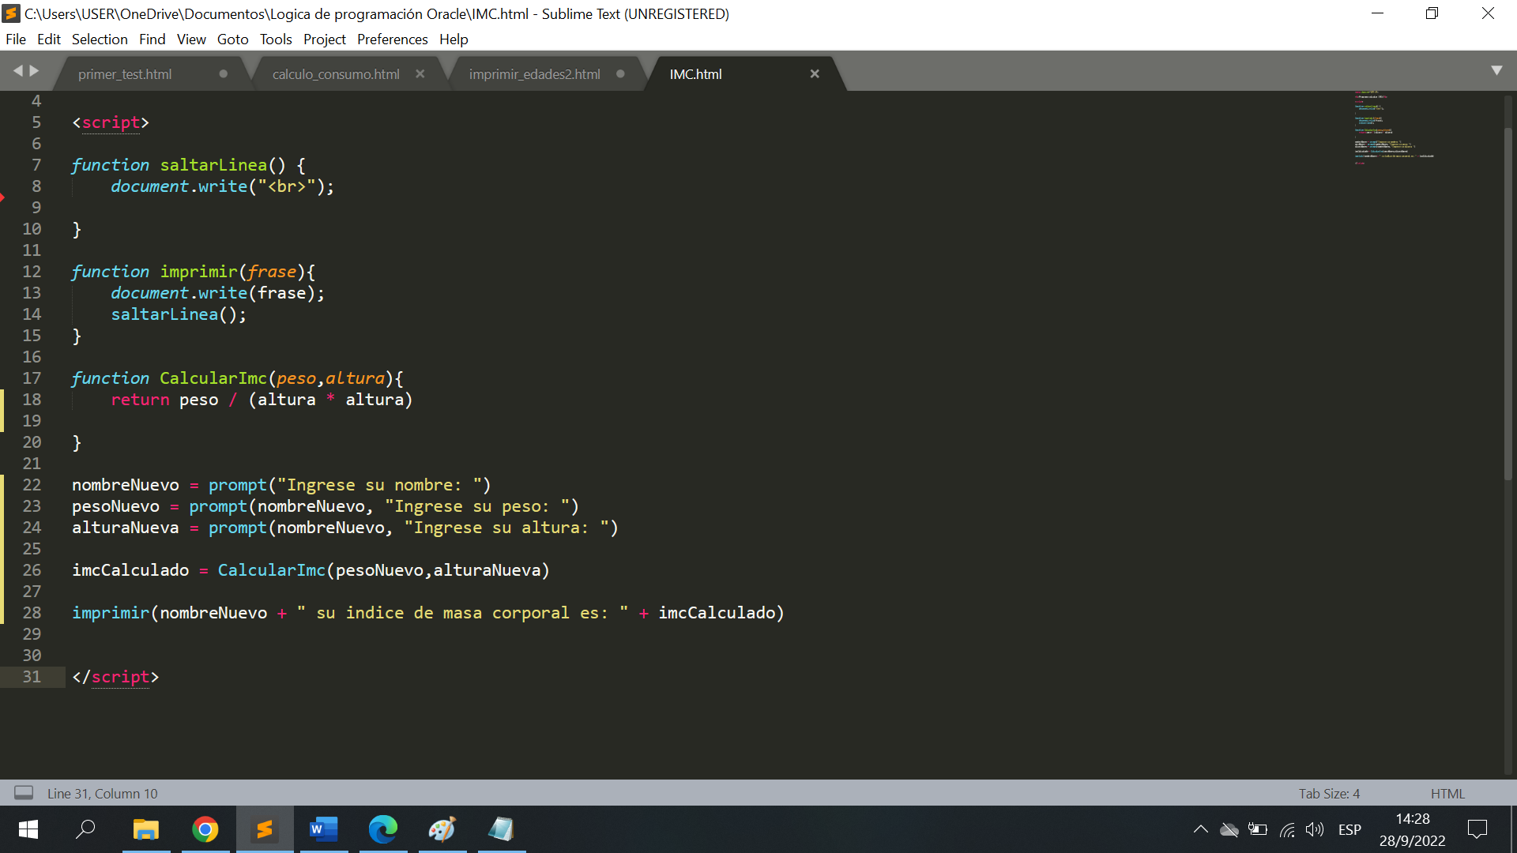Image resolution: width=1517 pixels, height=853 pixels.
Task: Click the File menu in Sublime Text
Action: pos(16,39)
